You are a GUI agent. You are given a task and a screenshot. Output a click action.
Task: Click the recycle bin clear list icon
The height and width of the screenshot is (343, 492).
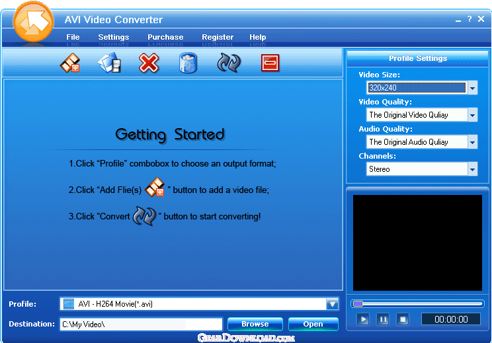[x=188, y=63]
